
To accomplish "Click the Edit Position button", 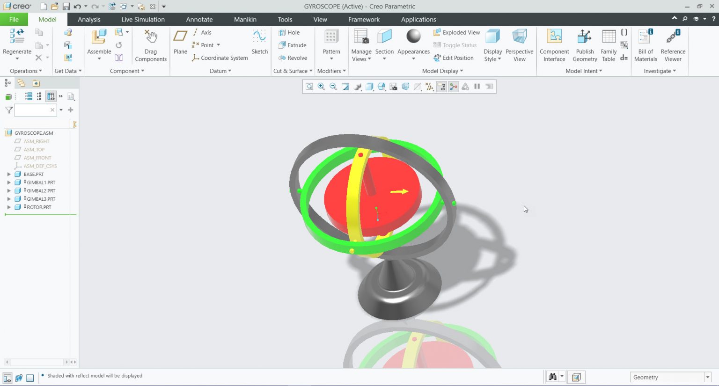I will pyautogui.click(x=455, y=58).
